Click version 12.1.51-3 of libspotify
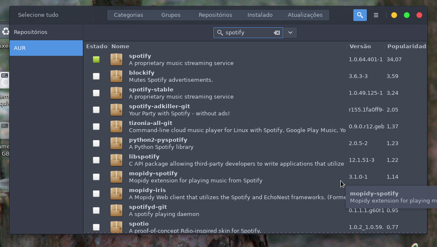The width and height of the screenshot is (437, 247). click(361, 160)
